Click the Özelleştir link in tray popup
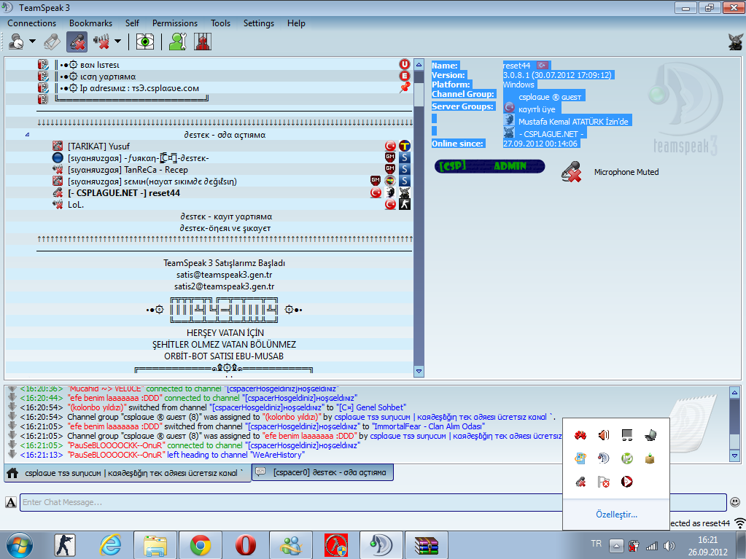Image resolution: width=746 pixels, height=559 pixels. point(616,515)
